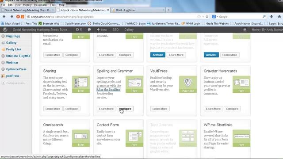The height and width of the screenshot is (159, 283).
Task: Open the Tools menu
Action: tap(53, 5)
